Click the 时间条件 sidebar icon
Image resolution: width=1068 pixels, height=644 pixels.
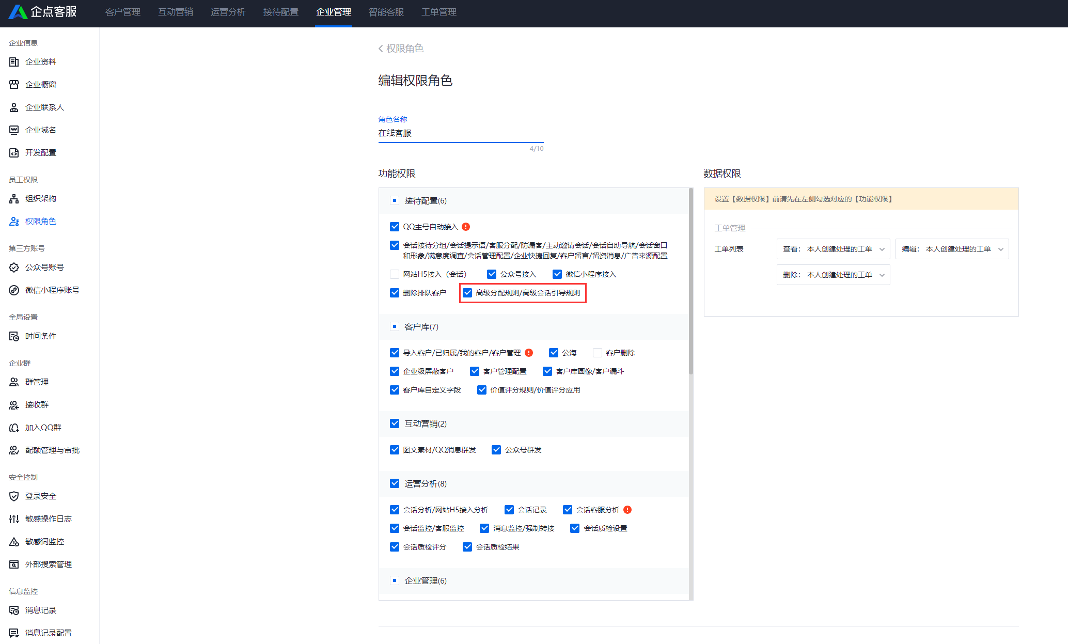coord(14,336)
